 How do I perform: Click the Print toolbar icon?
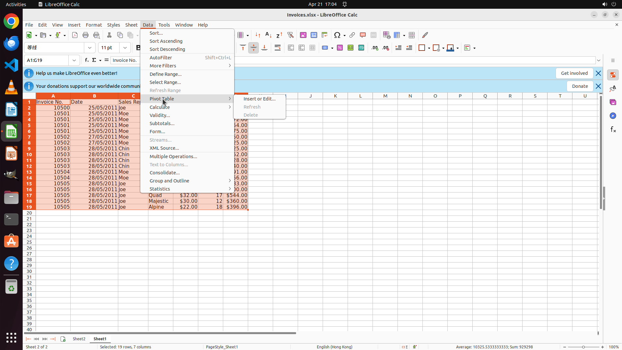[86, 35]
